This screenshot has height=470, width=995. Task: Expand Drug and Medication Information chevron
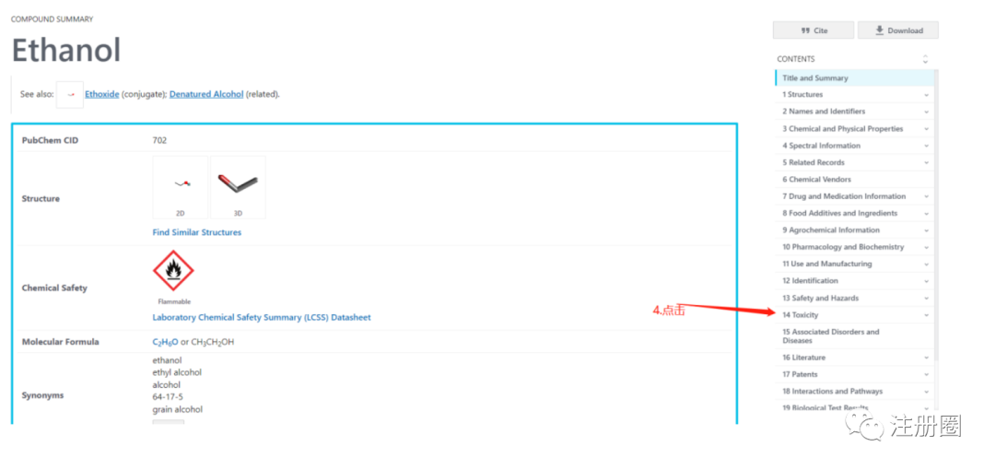(927, 197)
